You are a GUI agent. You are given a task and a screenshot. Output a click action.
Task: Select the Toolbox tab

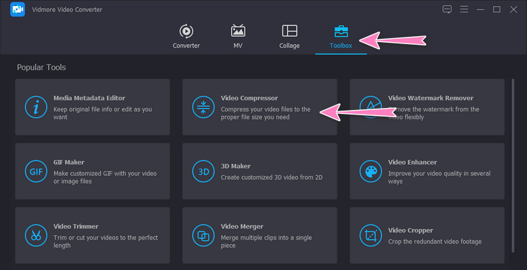341,36
